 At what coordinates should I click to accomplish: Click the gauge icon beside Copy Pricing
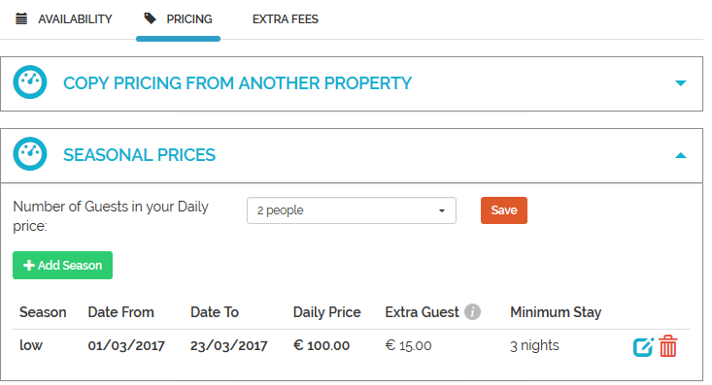pos(30,82)
